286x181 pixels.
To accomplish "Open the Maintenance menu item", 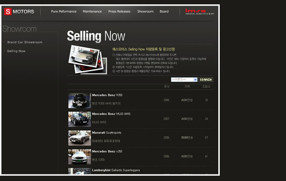I will pyautogui.click(x=92, y=11).
